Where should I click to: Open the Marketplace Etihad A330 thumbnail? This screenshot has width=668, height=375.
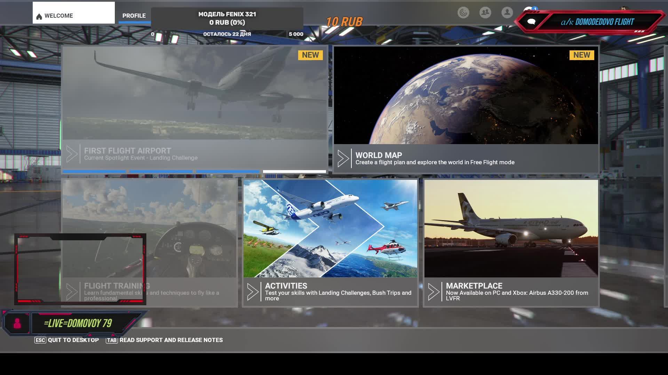coord(511,228)
